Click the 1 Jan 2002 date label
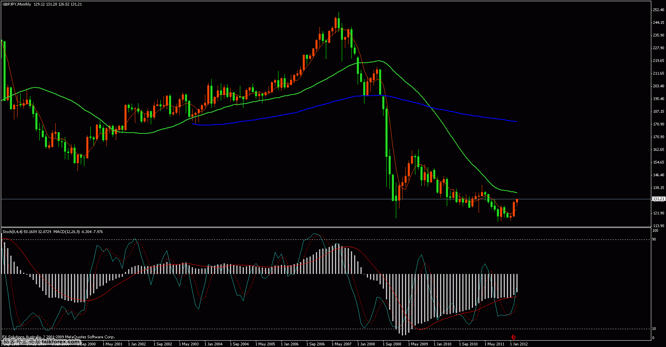 point(137,344)
